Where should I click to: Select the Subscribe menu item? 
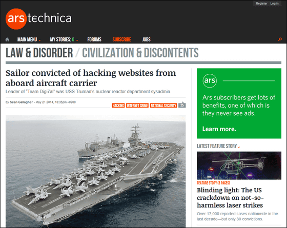[122, 39]
